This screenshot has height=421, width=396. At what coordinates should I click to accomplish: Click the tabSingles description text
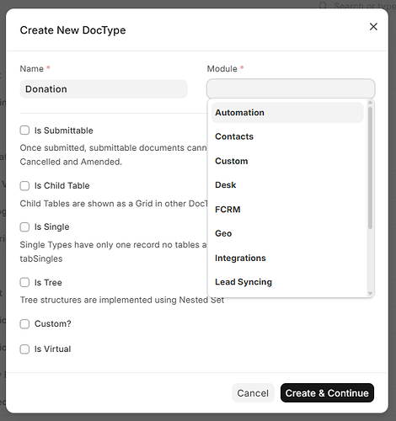(x=41, y=258)
